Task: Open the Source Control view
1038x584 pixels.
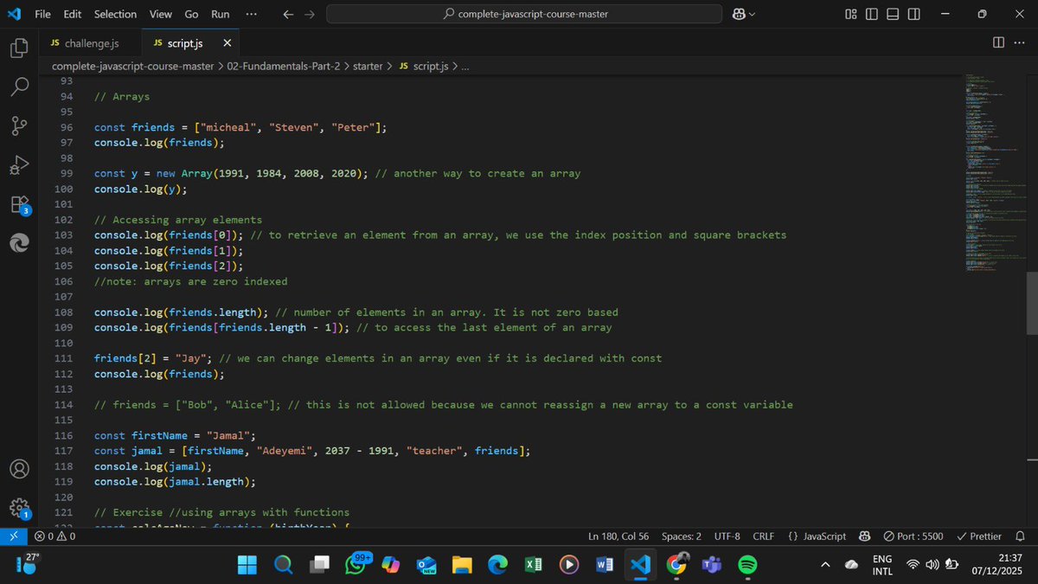Action: click(19, 125)
